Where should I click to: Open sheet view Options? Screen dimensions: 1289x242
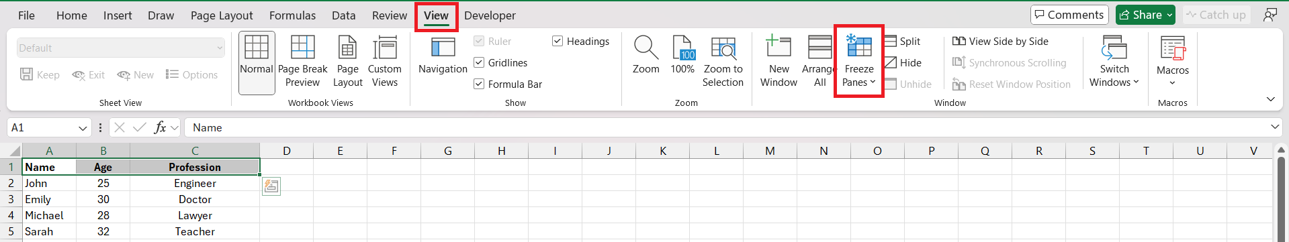coord(192,75)
